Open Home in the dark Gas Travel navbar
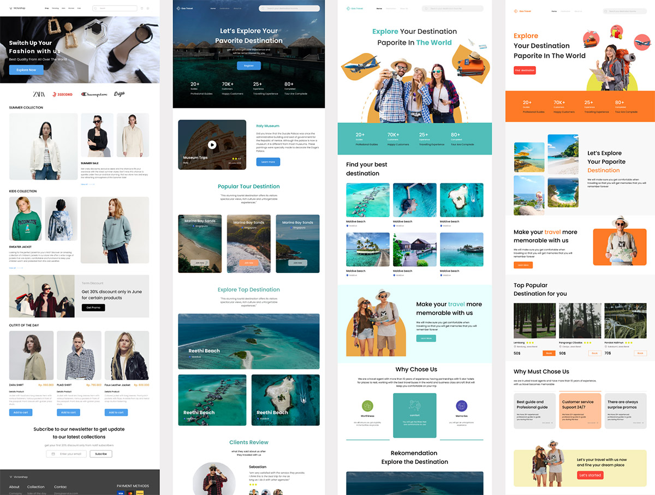Viewport: 655px width, 495px height. pyautogui.click(x=213, y=9)
